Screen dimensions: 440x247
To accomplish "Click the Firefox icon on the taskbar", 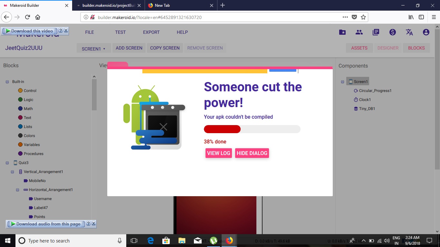I will (x=229, y=240).
